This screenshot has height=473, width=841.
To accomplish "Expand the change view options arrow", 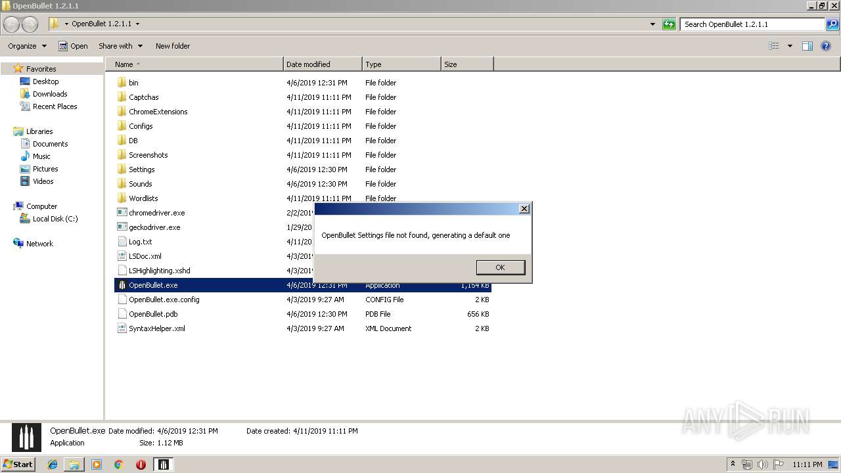I will tap(790, 46).
